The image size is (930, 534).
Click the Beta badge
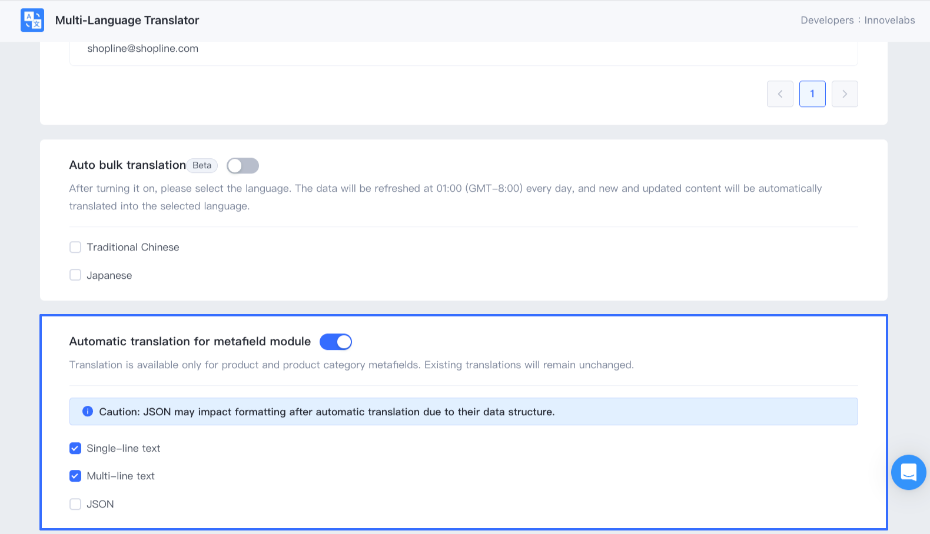[x=202, y=165]
